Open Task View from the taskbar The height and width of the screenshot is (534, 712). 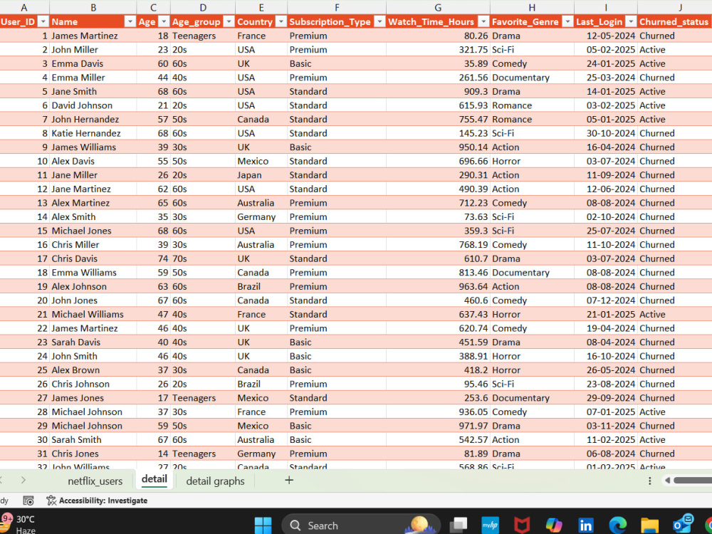pos(459,525)
